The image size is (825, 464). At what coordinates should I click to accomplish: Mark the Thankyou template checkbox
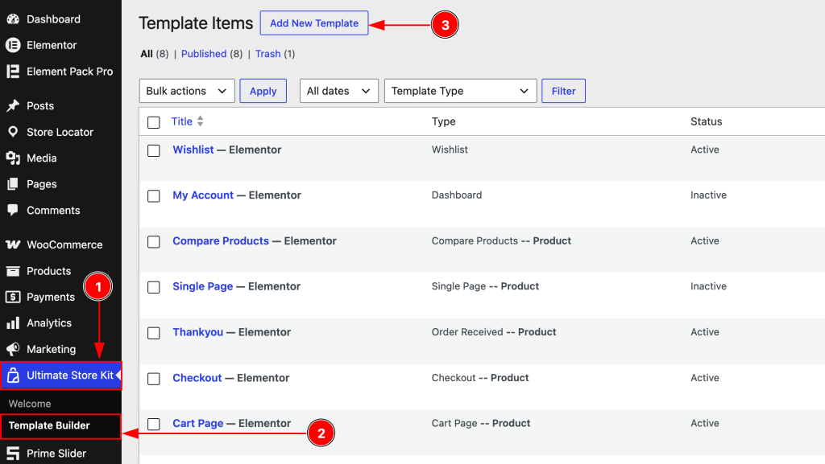[154, 333]
